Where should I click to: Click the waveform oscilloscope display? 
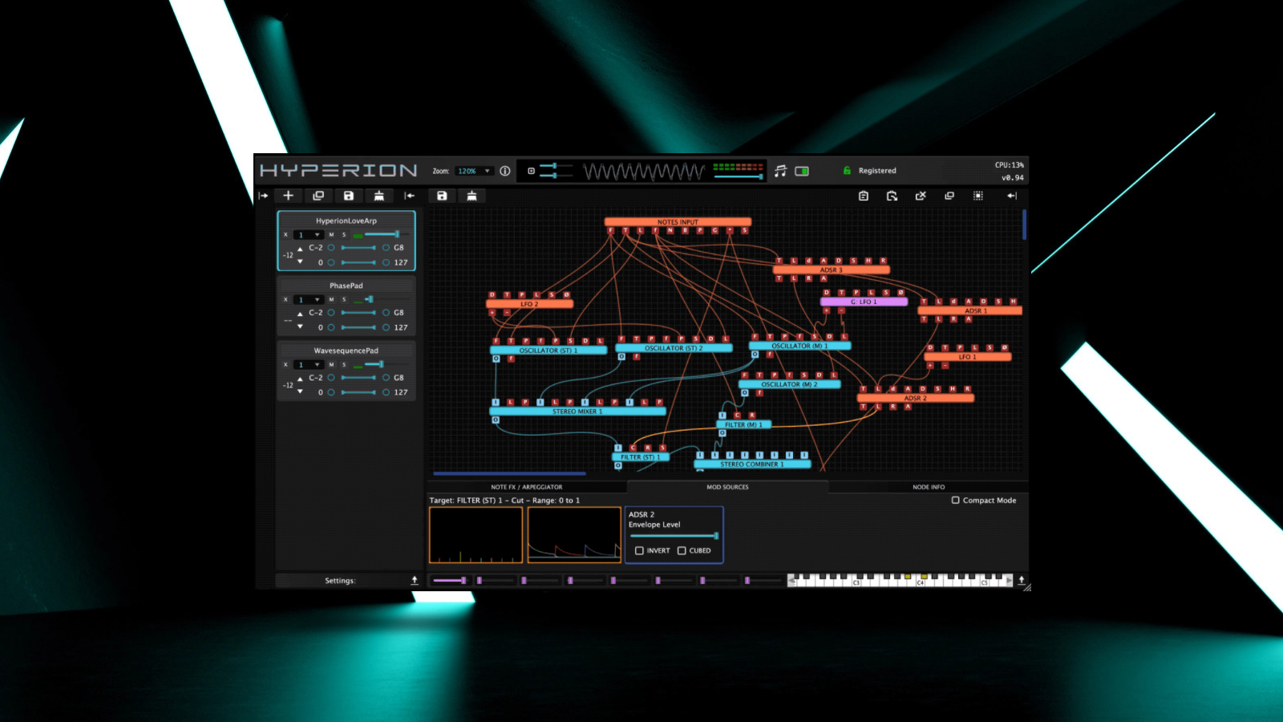point(644,171)
